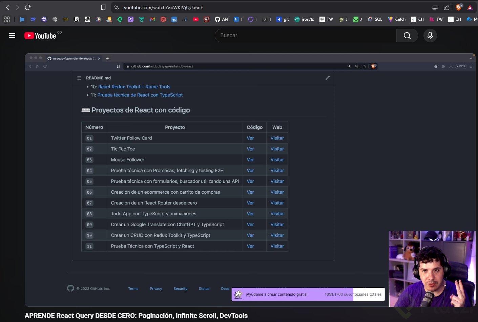Image resolution: width=478 pixels, height=322 pixels.
Task: Click the YouTube search magnifier button
Action: 407,36
